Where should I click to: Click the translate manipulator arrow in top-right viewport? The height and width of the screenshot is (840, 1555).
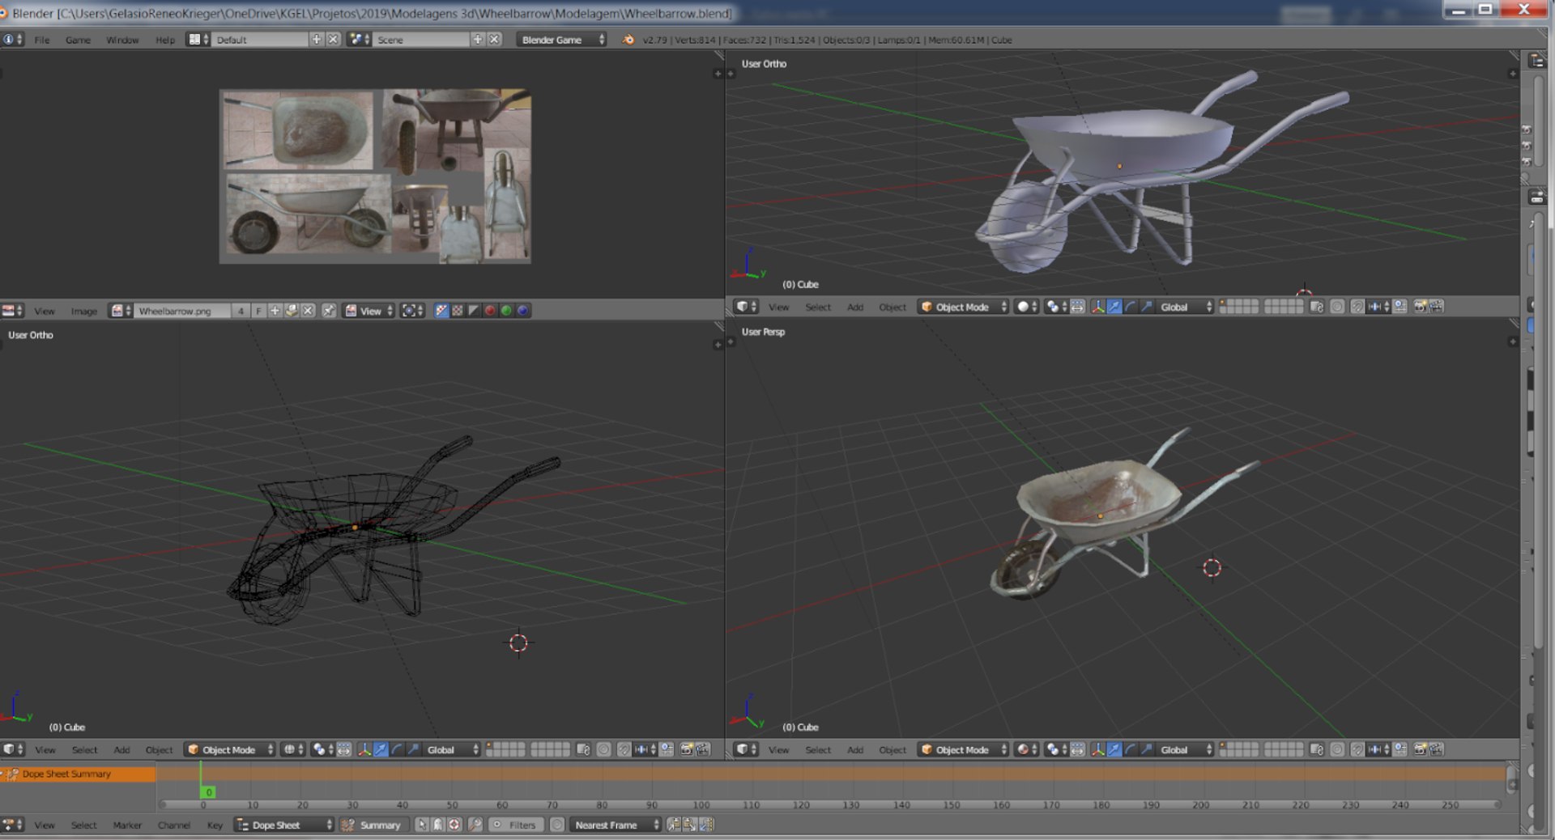click(x=1114, y=307)
